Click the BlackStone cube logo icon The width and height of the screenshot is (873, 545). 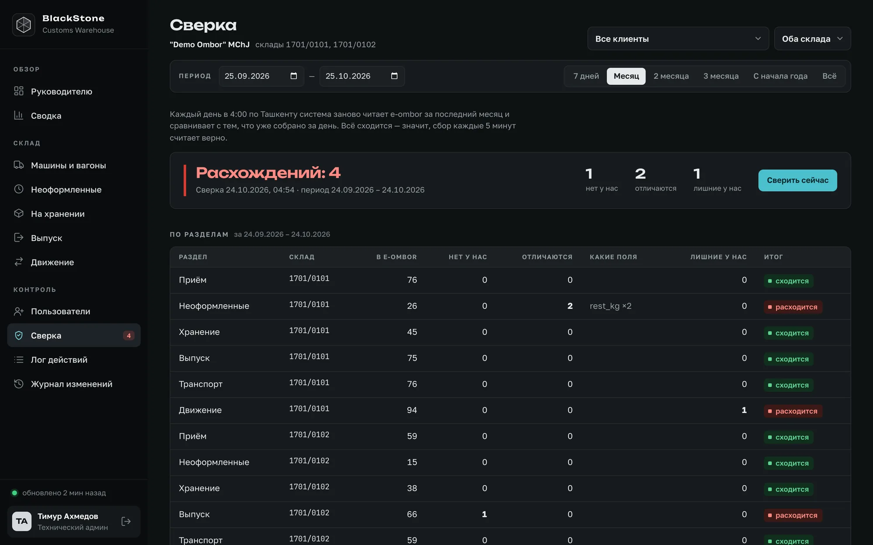pyautogui.click(x=24, y=24)
